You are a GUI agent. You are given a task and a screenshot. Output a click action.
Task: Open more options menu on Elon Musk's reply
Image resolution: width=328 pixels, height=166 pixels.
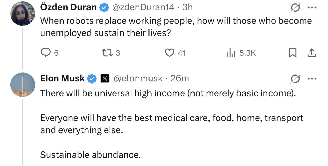(x=312, y=79)
